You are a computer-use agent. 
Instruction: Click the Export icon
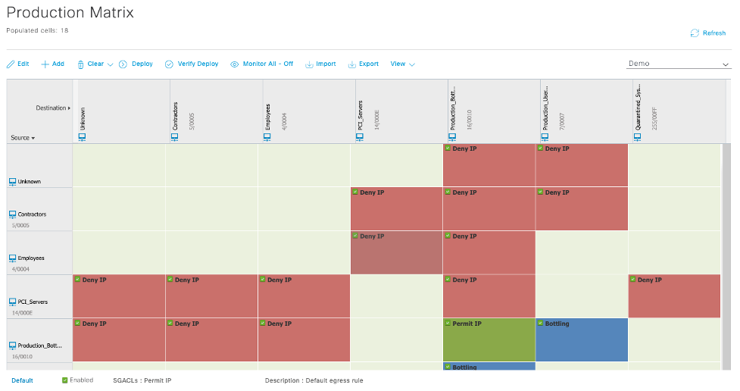[351, 64]
